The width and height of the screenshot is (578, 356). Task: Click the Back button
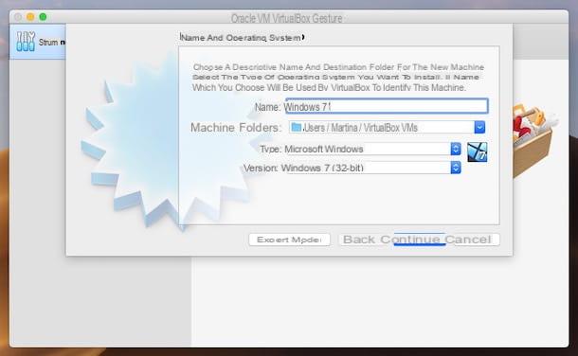(x=359, y=240)
